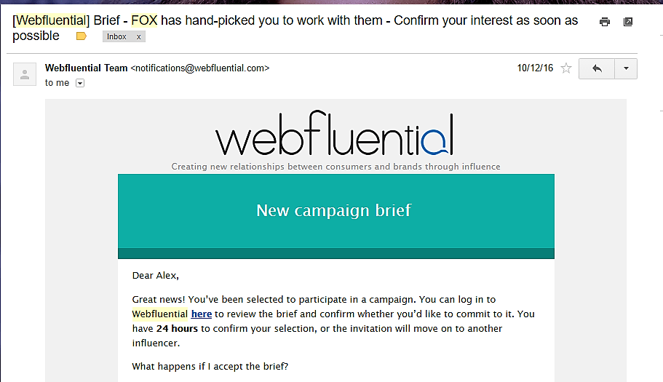This screenshot has width=663, height=382.
Task: Click the highlighted Webfluential word in the body
Action: (x=160, y=314)
